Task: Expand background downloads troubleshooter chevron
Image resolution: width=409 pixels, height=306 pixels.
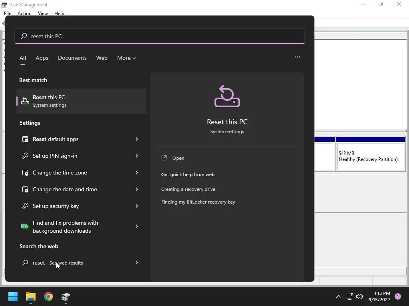Action: [x=137, y=226]
